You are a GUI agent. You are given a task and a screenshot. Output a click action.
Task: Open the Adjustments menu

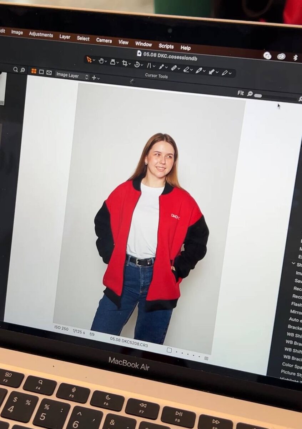41,34
